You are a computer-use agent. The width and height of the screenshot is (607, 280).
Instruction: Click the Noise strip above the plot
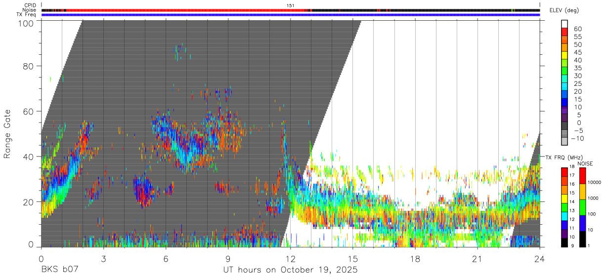point(291,10)
